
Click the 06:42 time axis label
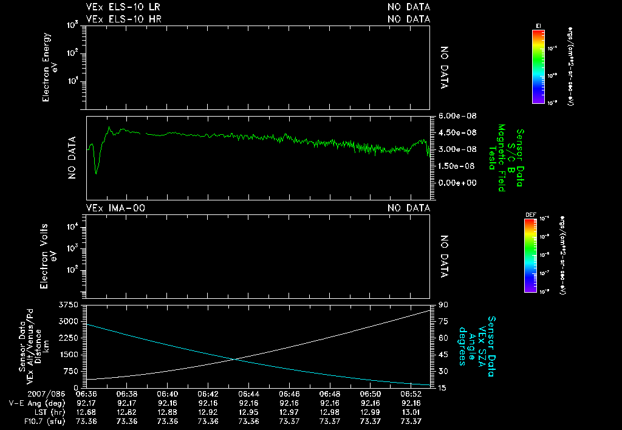coord(208,394)
